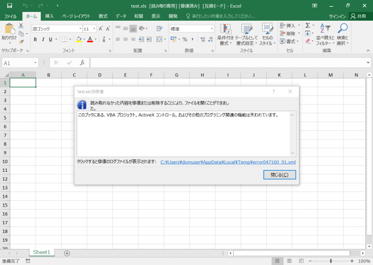Image resolution: width=373 pixels, height=265 pixels.
Task: Toggle center horizontal alignment
Action: [125, 39]
